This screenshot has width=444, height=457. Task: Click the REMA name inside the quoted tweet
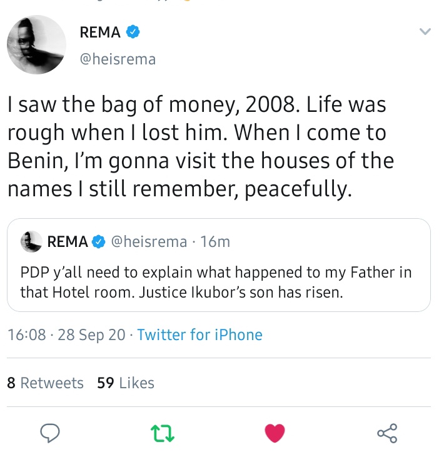click(68, 242)
